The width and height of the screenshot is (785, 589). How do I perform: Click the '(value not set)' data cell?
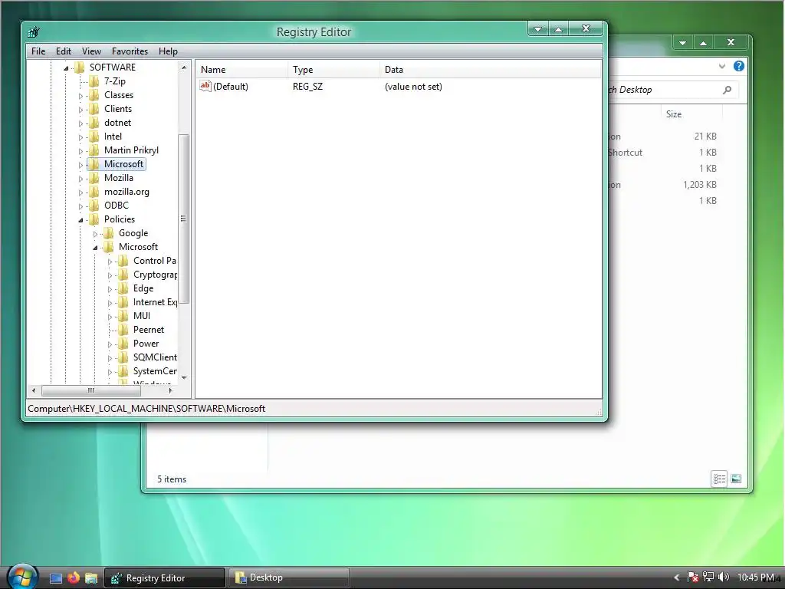(x=413, y=87)
